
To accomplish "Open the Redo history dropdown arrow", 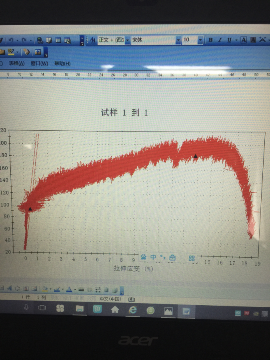I will coord(30,40).
